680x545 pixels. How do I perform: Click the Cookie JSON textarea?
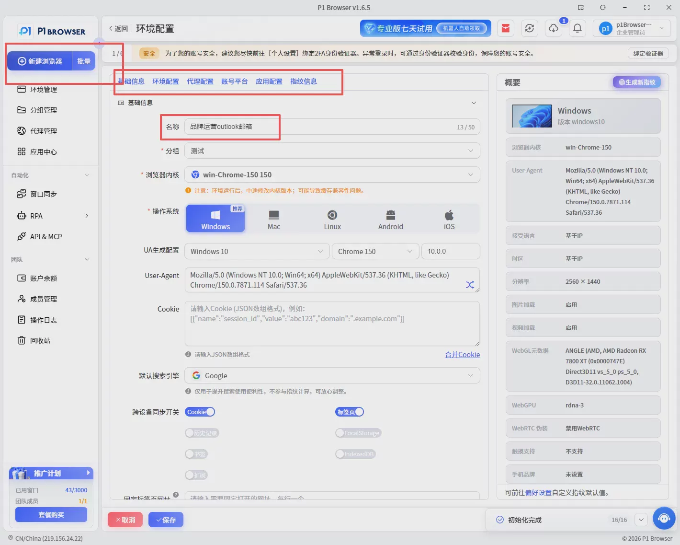pos(332,324)
